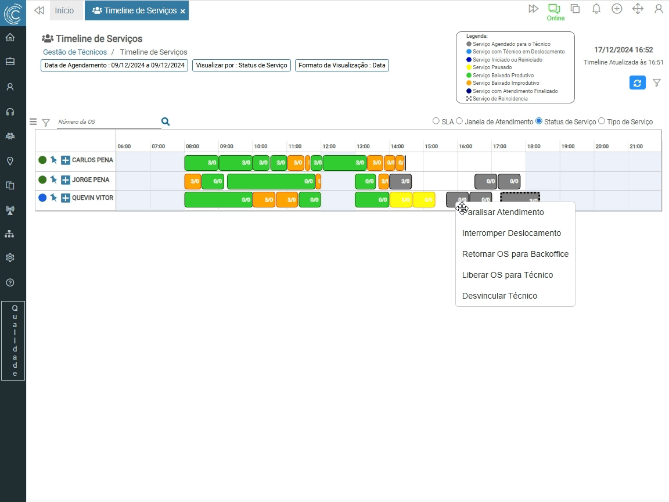Image resolution: width=669 pixels, height=502 pixels.
Task: Select the SLA radio button
Action: click(436, 121)
